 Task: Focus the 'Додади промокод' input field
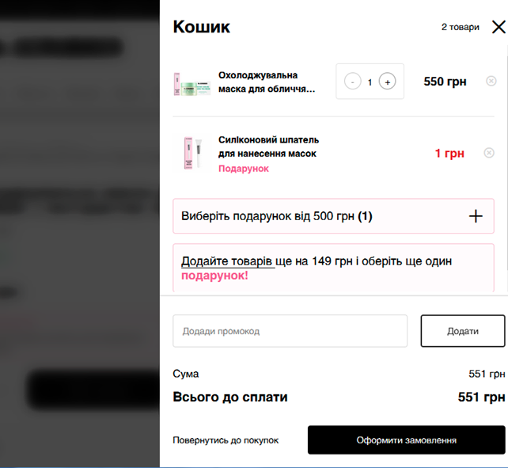pos(290,331)
